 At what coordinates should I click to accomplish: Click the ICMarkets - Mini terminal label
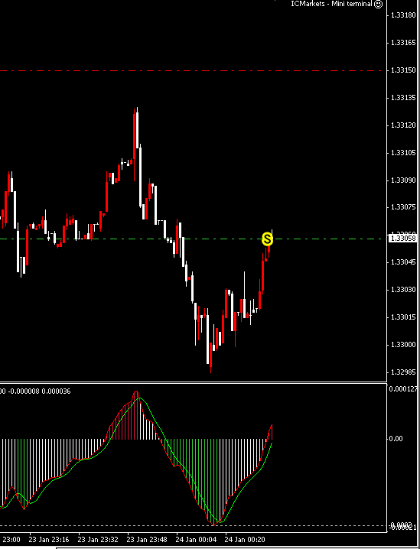point(331,4)
